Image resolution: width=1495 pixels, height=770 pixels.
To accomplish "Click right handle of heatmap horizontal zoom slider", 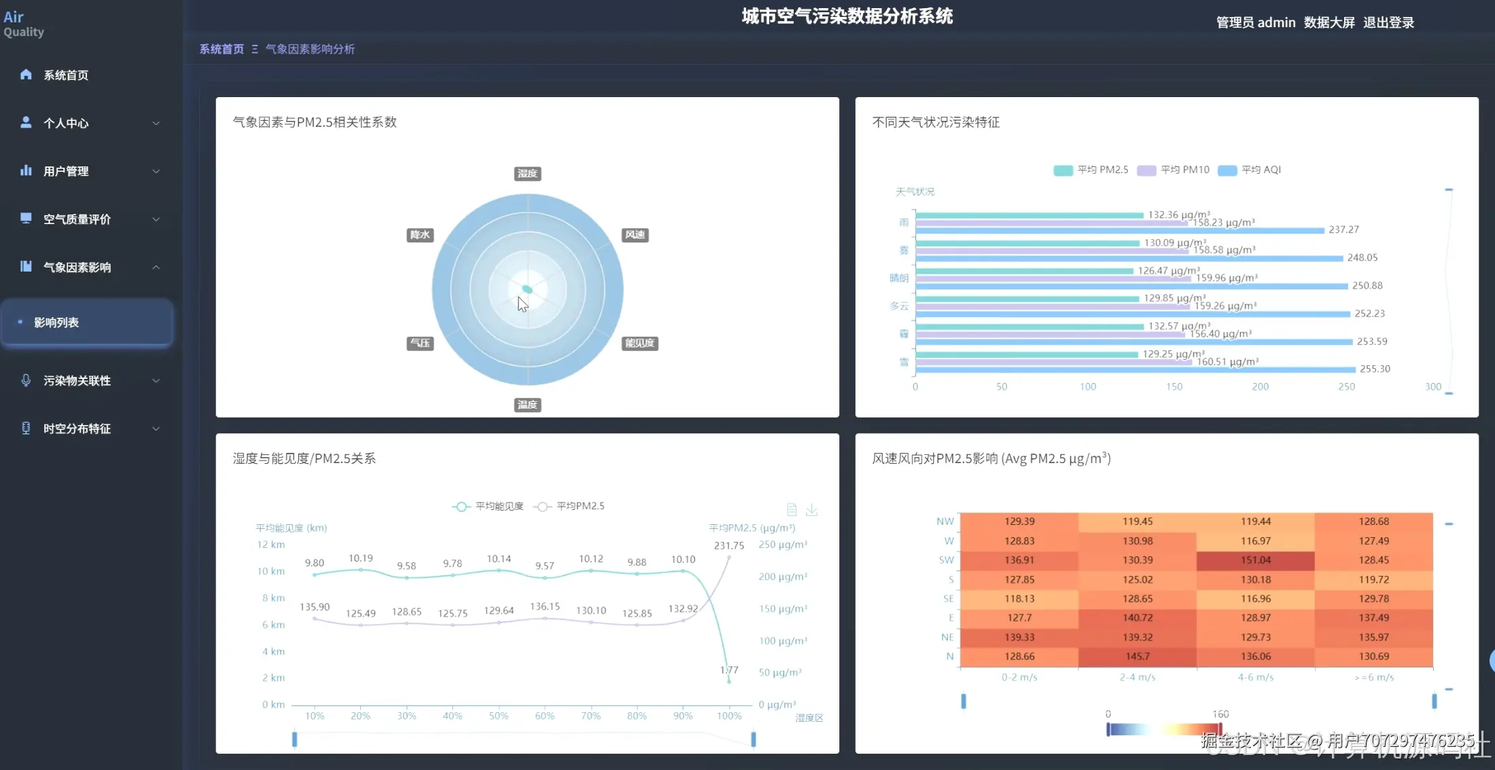I will click(1434, 701).
